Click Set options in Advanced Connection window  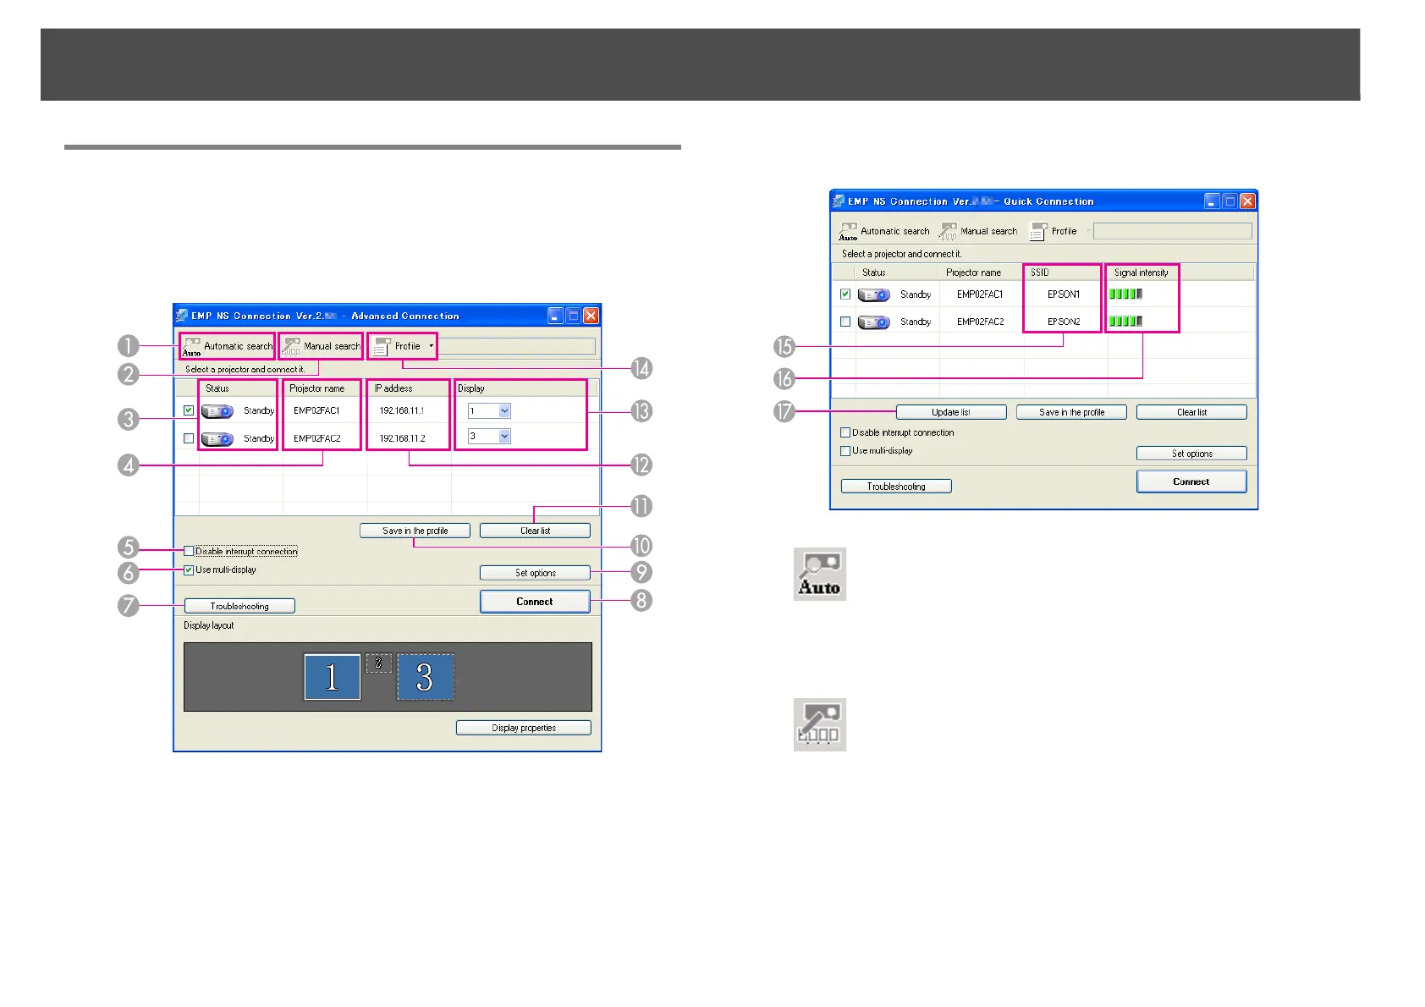click(535, 573)
